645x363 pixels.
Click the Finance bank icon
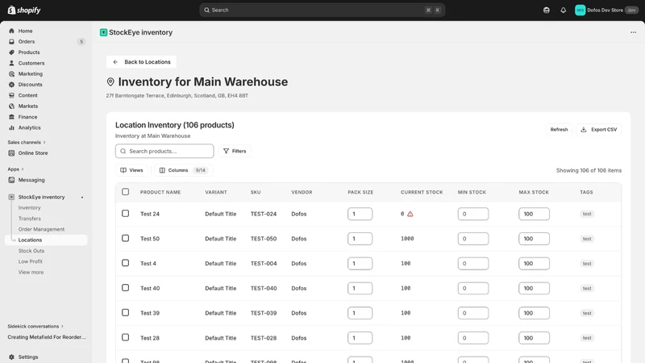(x=11, y=117)
